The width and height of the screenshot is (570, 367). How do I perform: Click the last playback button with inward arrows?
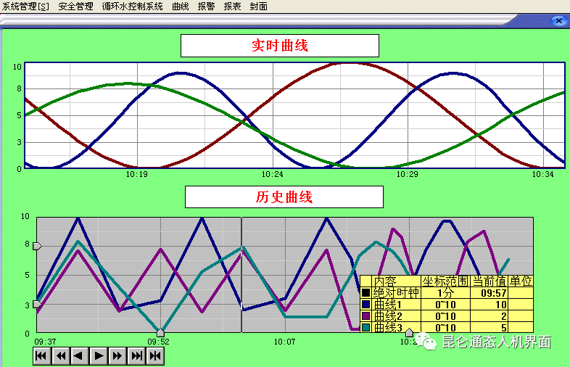tap(154, 355)
